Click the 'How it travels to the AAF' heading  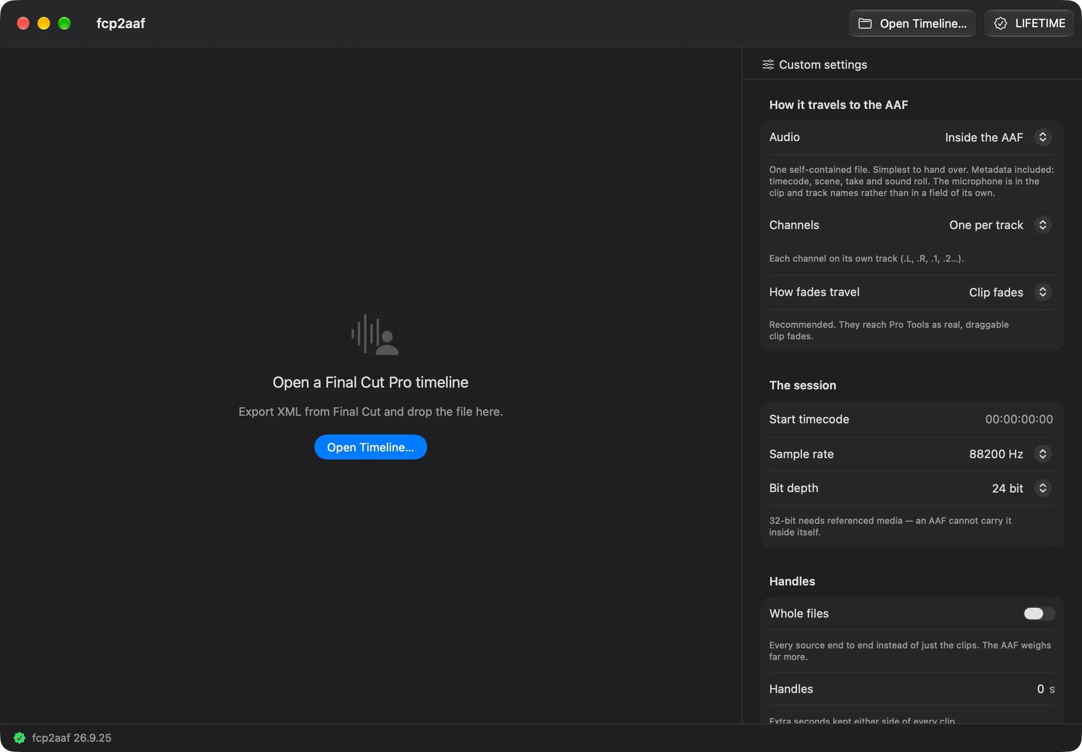839,104
